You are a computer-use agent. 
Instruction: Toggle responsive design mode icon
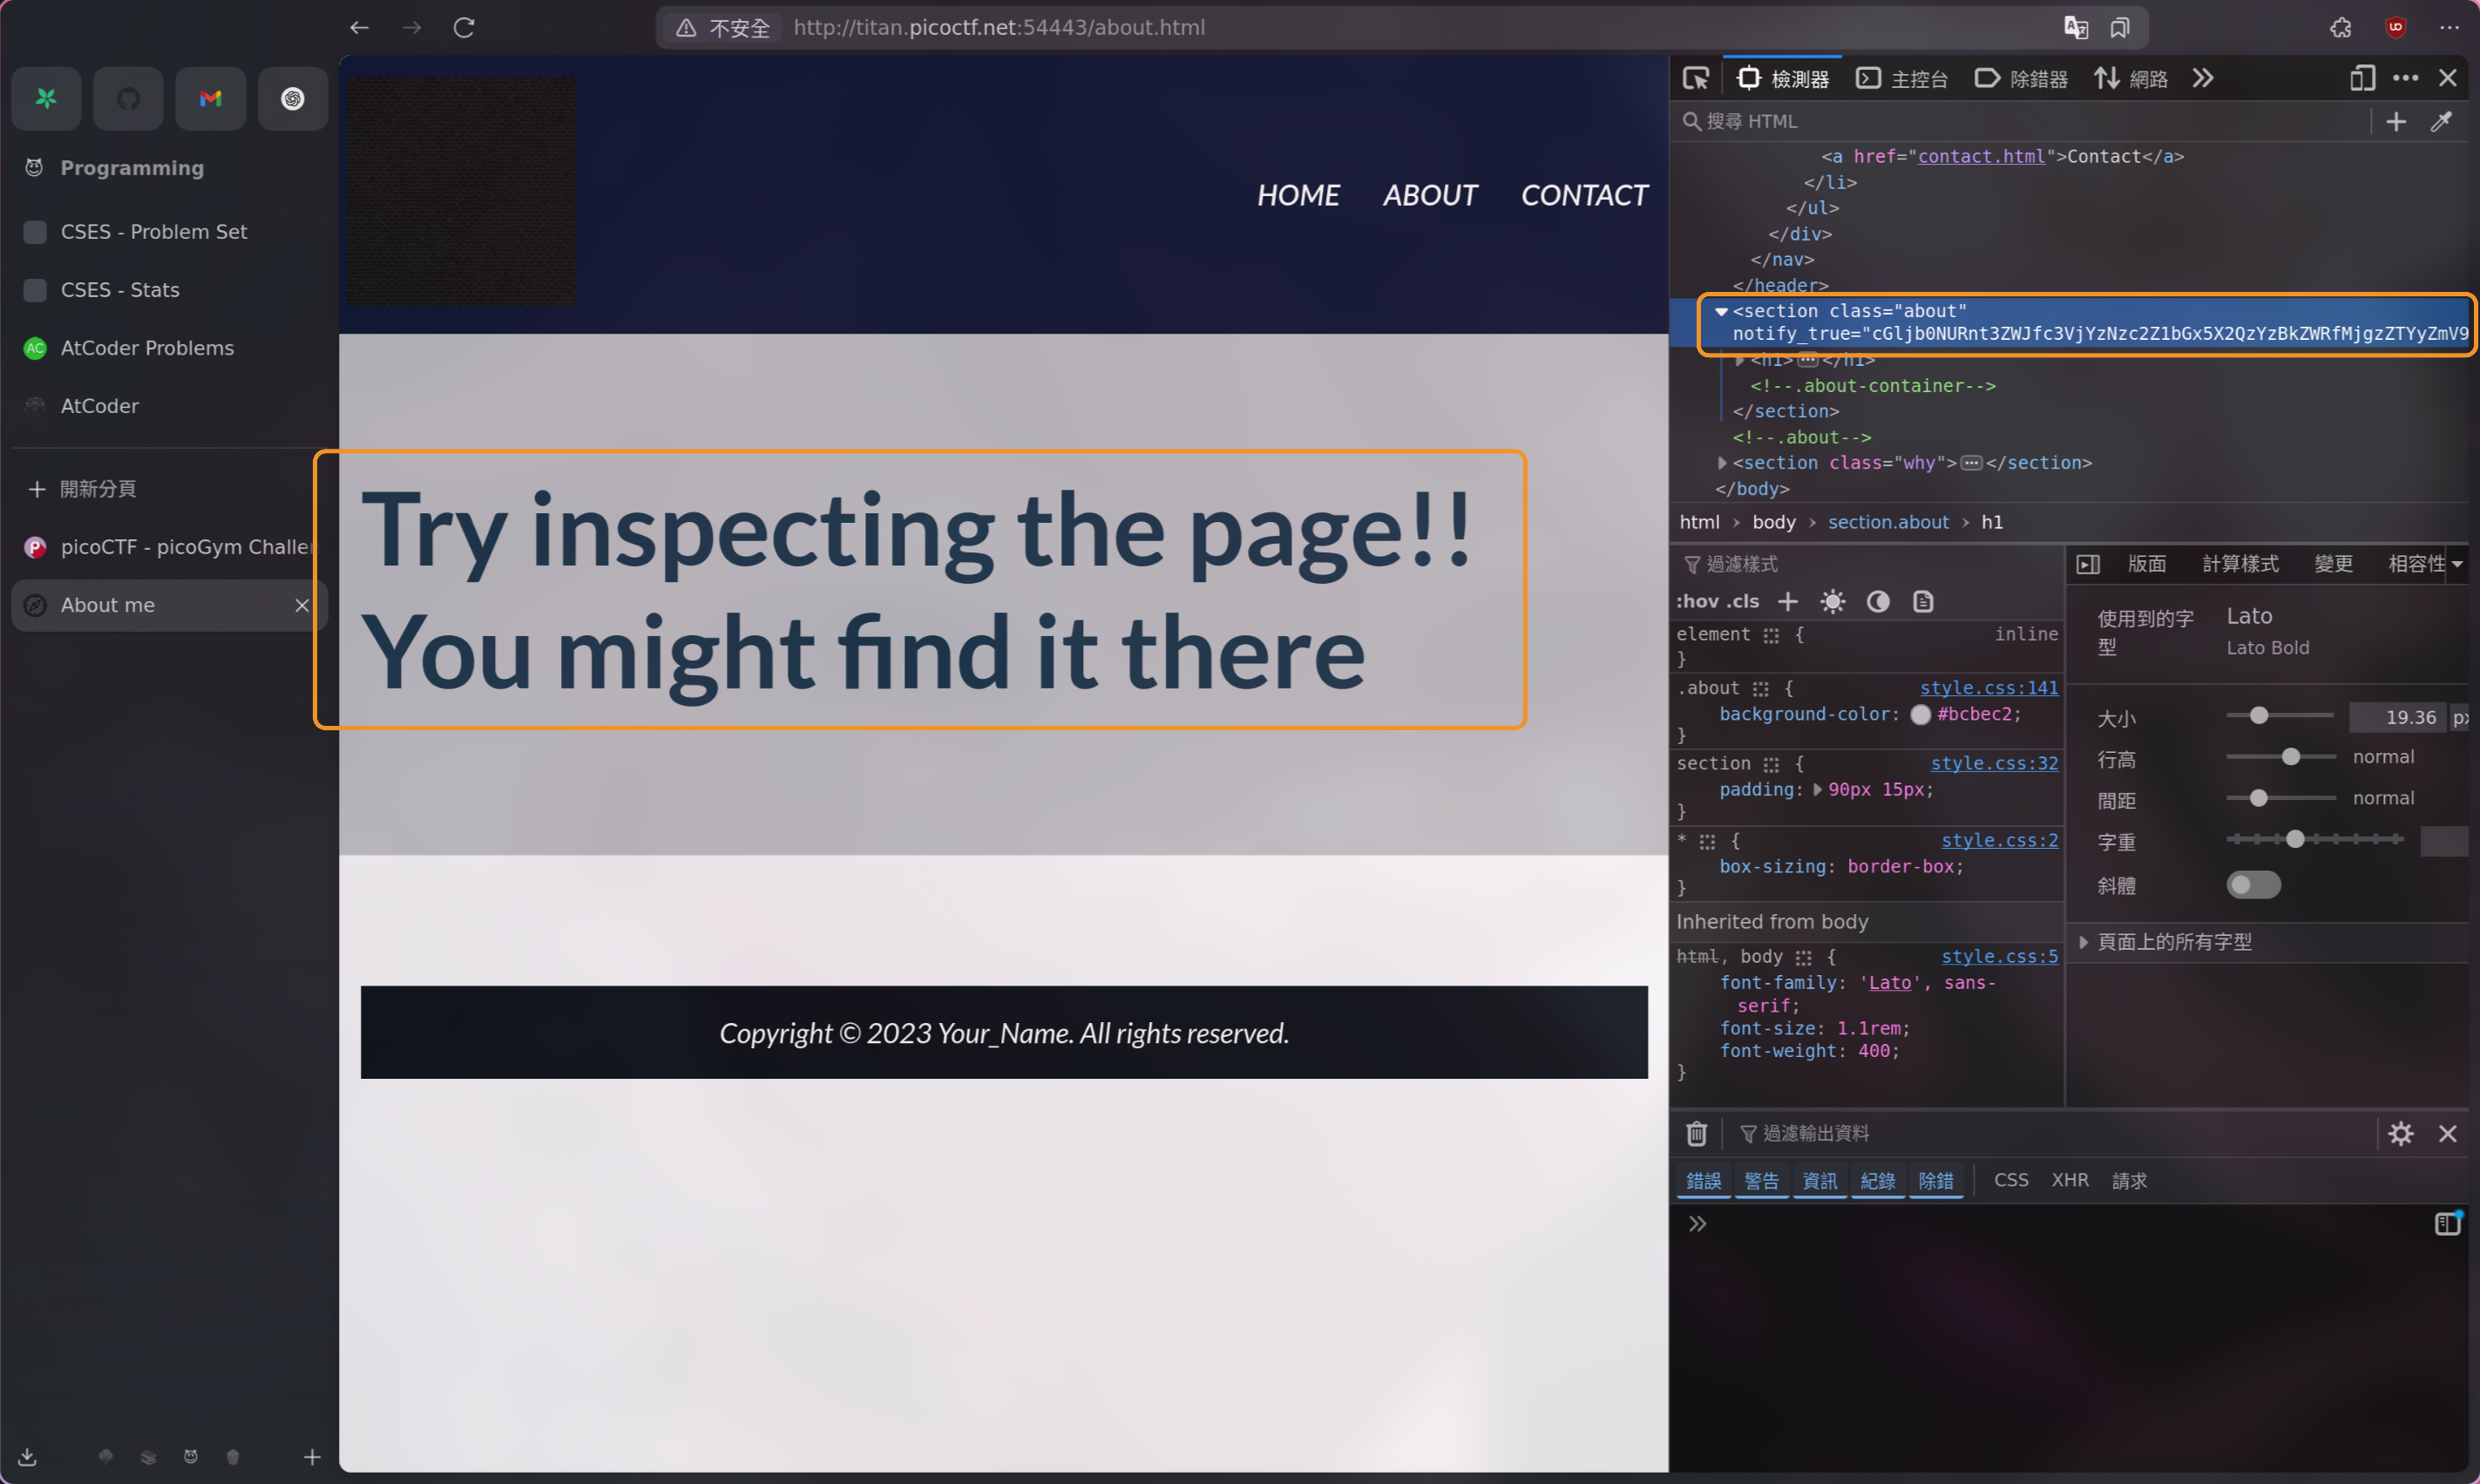coord(2362,78)
